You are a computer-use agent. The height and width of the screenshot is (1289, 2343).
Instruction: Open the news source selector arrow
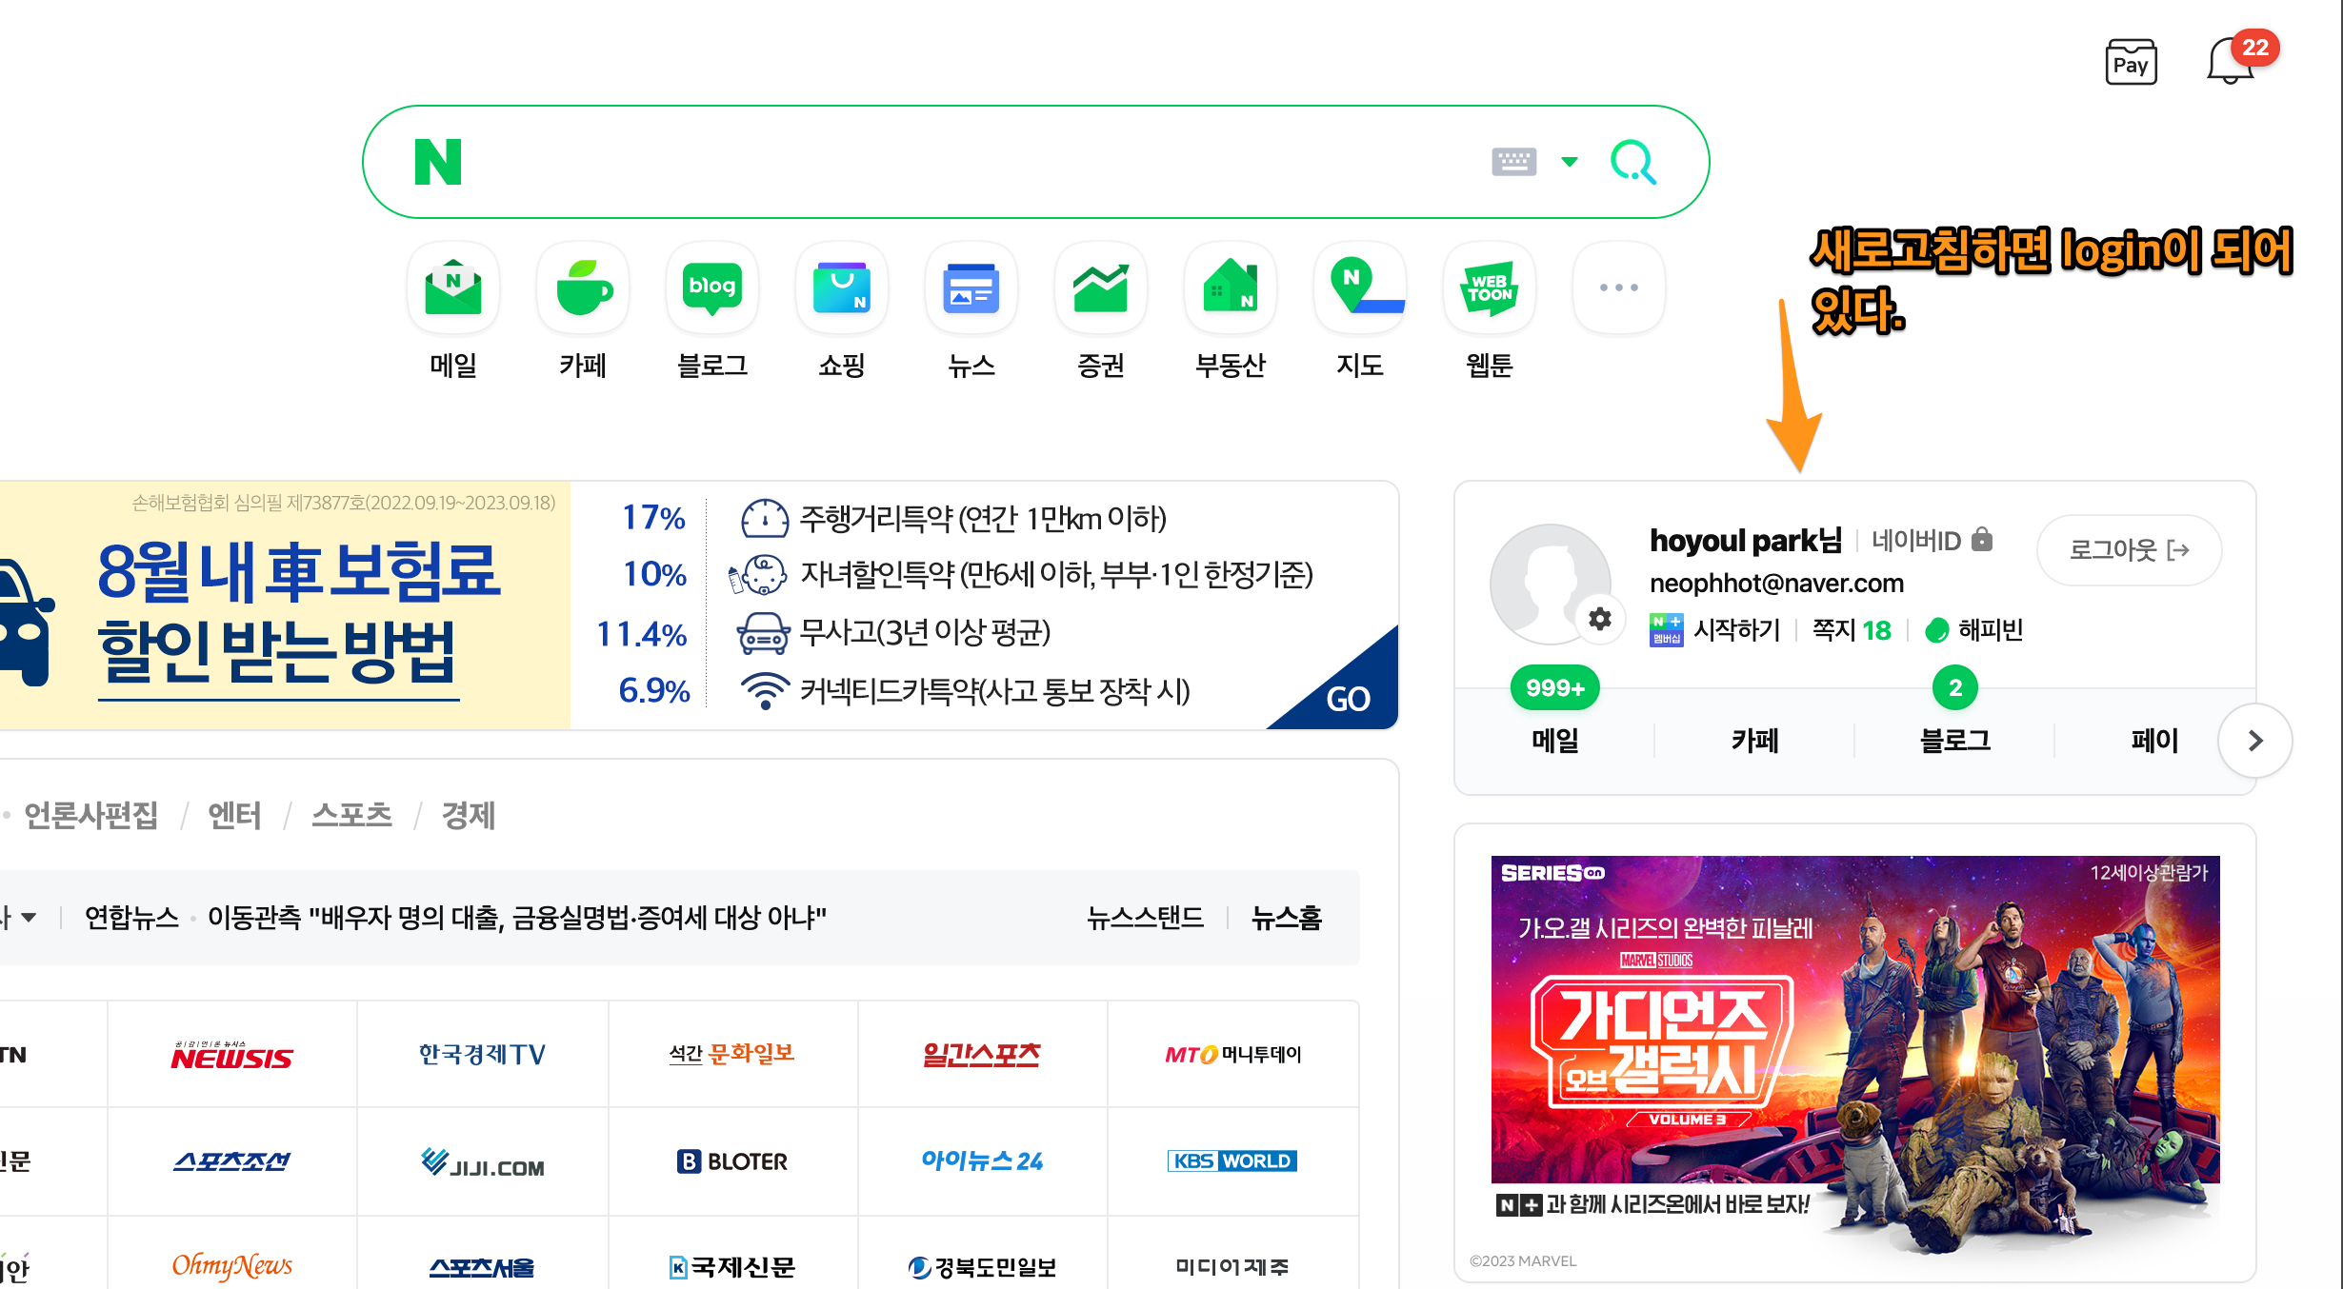coord(29,917)
